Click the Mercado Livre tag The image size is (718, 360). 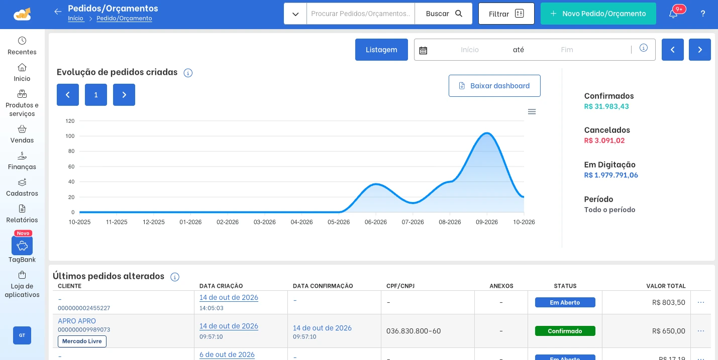82,341
